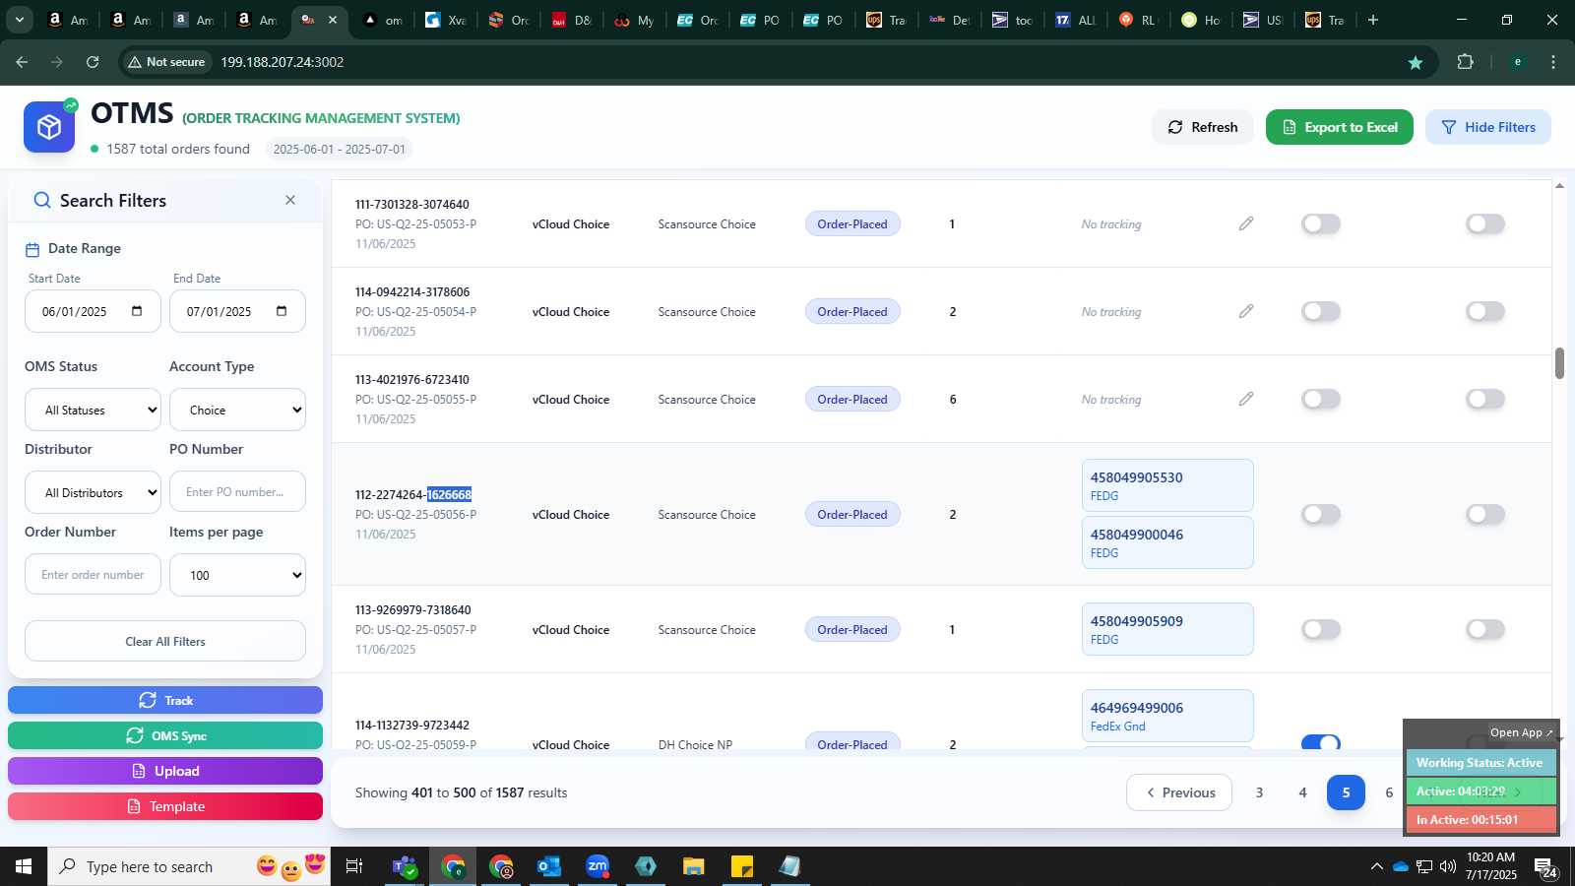The width and height of the screenshot is (1575, 886).
Task: Reload the page in the browser
Action: [93, 62]
